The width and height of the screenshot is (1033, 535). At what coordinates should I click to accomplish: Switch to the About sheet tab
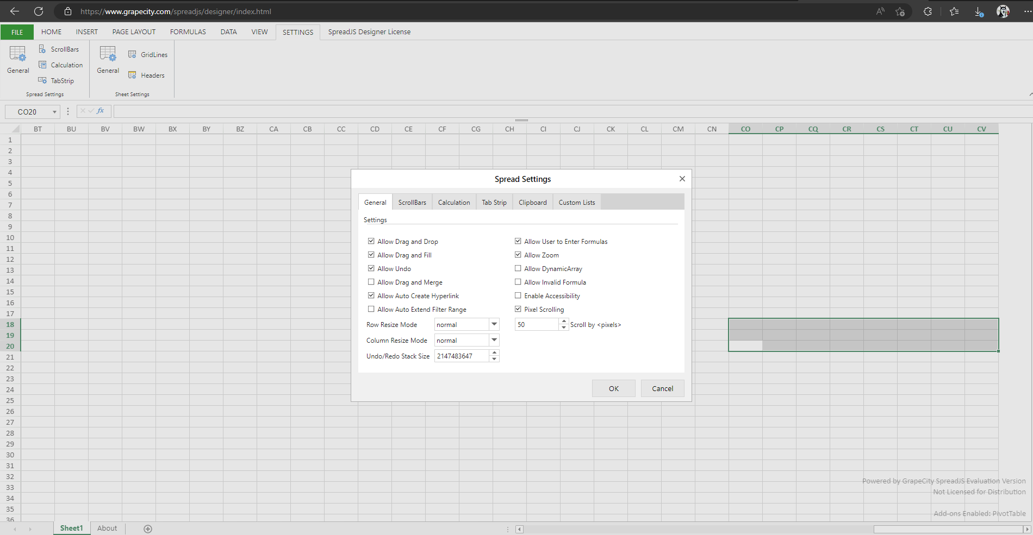pos(107,528)
